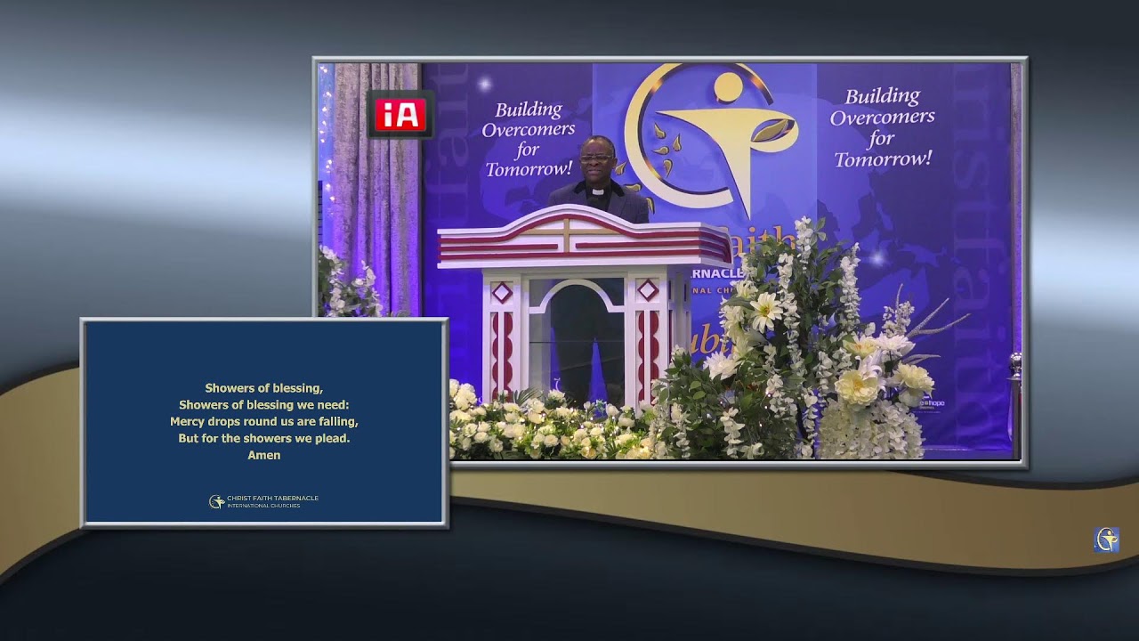
Task: Open the preacher video inset frame
Action: tap(670, 262)
